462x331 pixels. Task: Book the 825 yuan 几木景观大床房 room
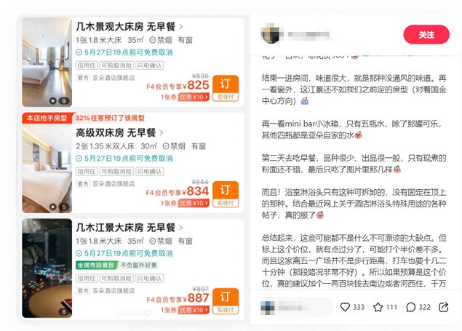[226, 88]
